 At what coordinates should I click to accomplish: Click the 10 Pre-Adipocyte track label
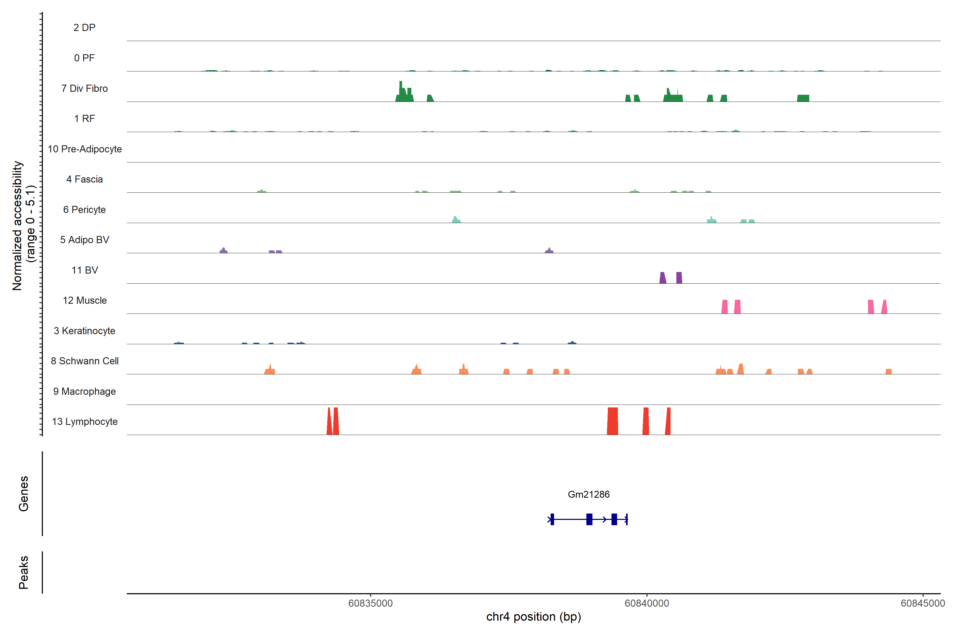click(84, 149)
